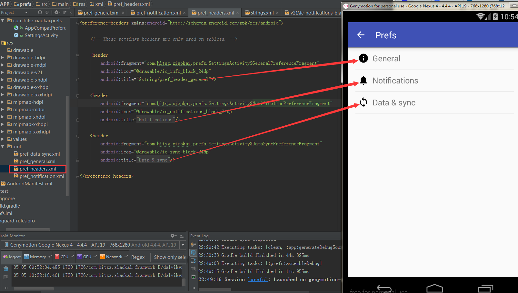
Task: Click the collapse all icon in Project panel
Action: (x=47, y=12)
